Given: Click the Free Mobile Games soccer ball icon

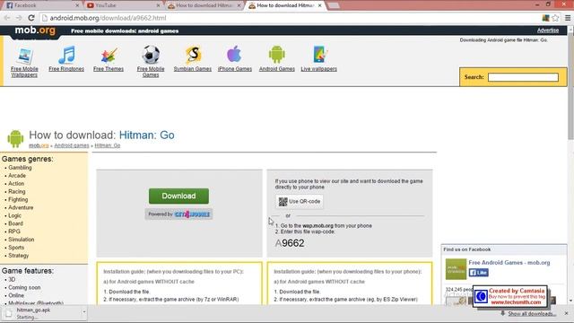Looking at the screenshot, I should pyautogui.click(x=151, y=55).
